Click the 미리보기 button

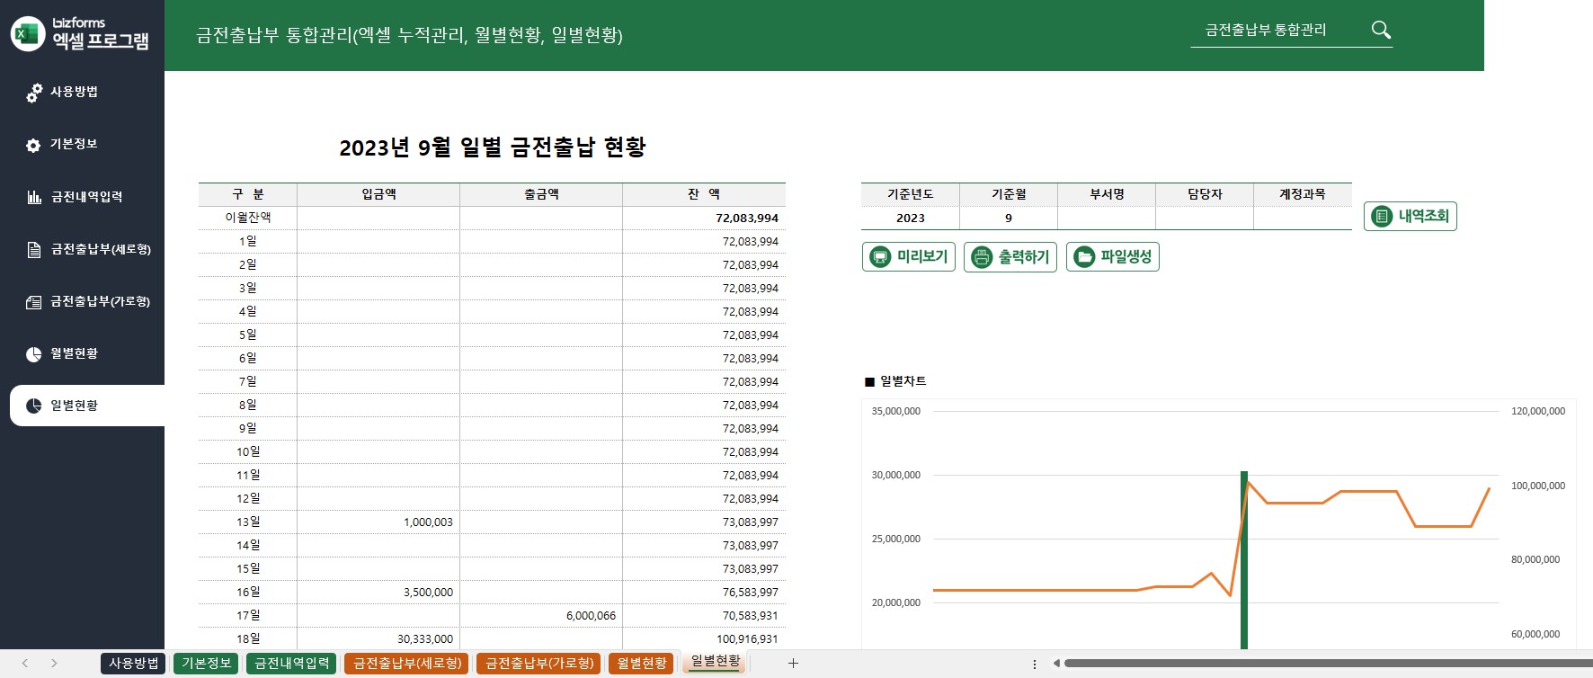click(908, 256)
